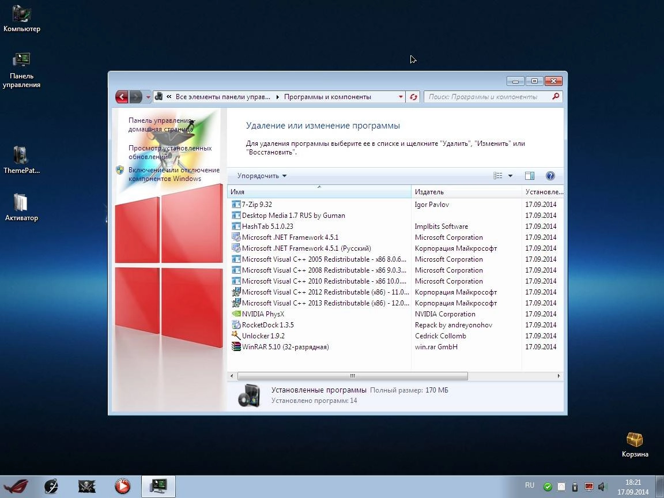Select Microsoft Visual C++ 2012 Redistributable row
Screen dimensions: 664x498
[395, 292]
